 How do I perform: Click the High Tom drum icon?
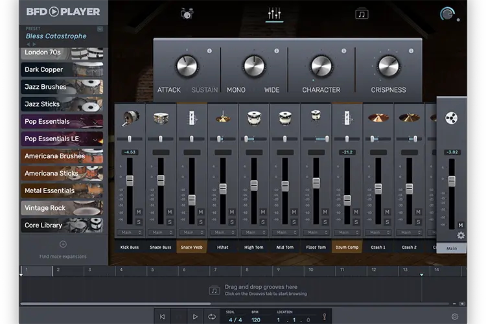click(x=254, y=118)
